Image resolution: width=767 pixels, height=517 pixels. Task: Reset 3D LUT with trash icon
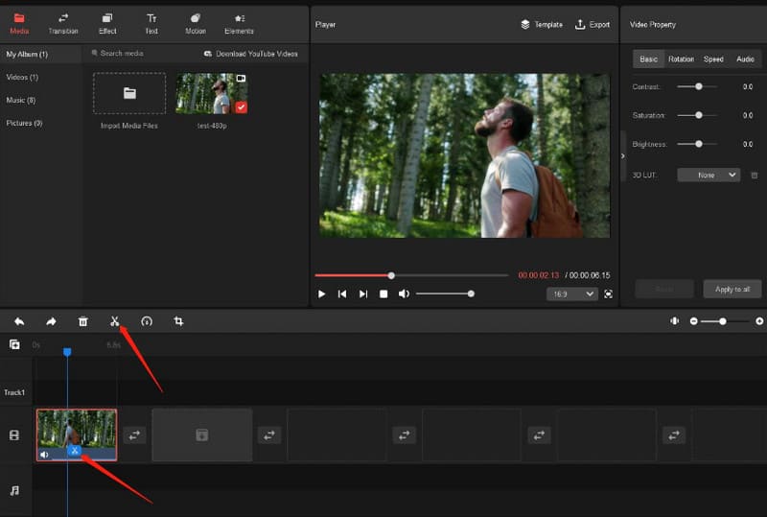click(754, 176)
